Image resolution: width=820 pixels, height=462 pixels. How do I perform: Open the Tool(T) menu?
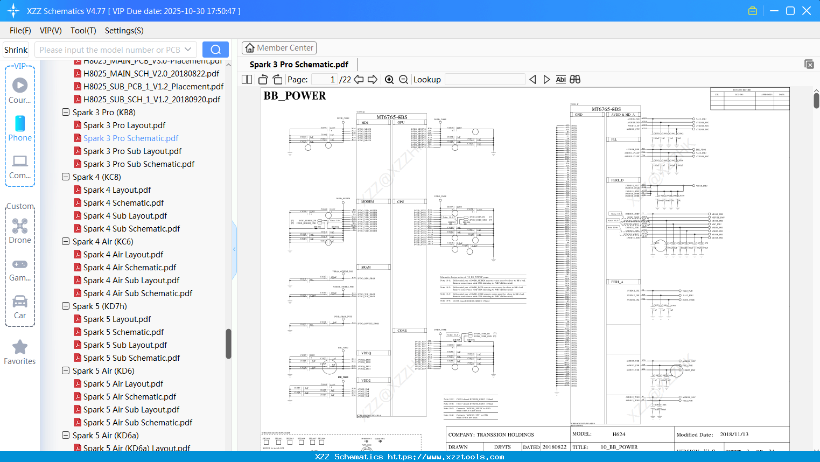tap(83, 31)
